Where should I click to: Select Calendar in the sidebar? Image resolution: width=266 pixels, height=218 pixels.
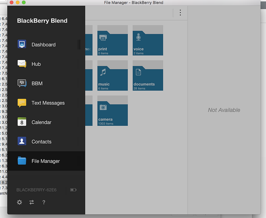pos(41,122)
